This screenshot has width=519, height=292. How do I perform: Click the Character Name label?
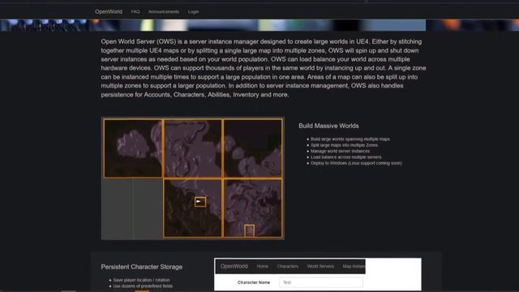point(254,282)
